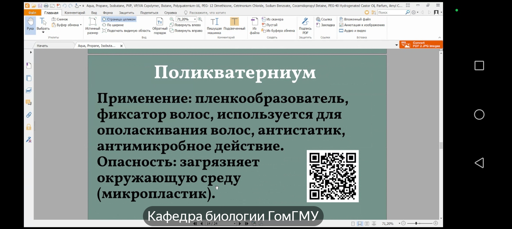The height and width of the screenshot is (229, 512).
Task: Open the page number 14 / 24 dropdown
Action: tap(235, 224)
